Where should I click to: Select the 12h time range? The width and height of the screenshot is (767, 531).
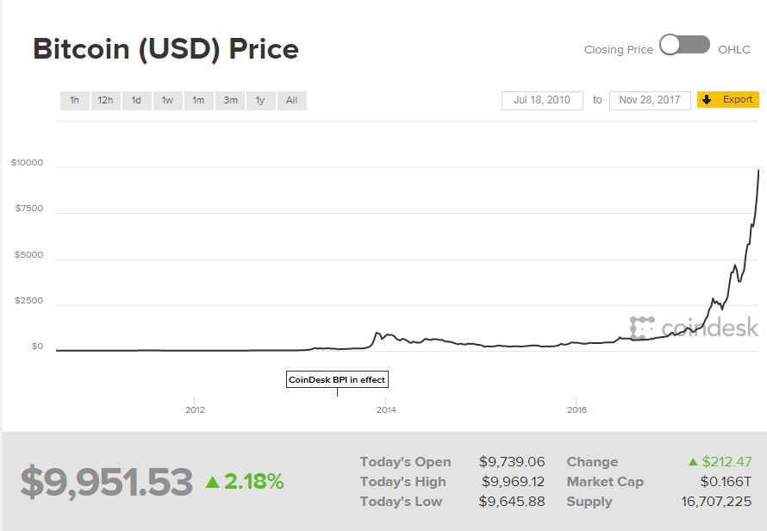click(x=105, y=101)
